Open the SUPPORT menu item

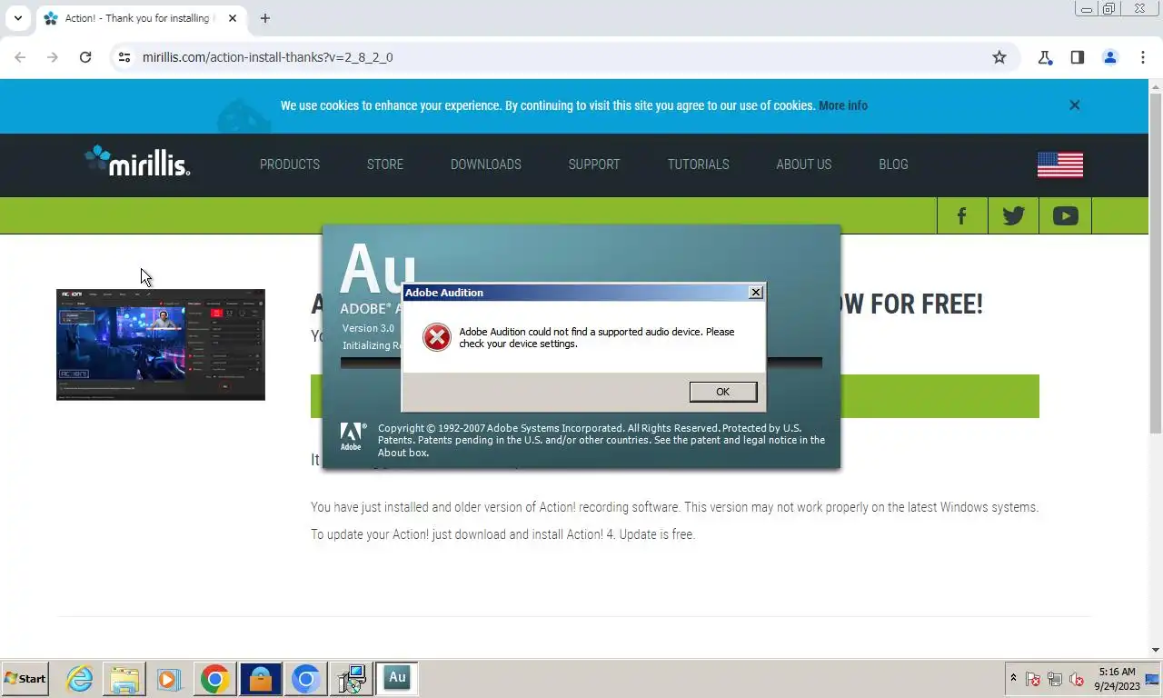(594, 165)
